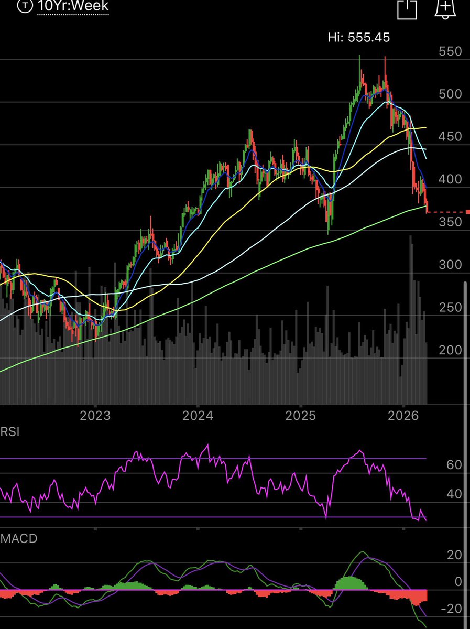Select the MACD 0 level label
The height and width of the screenshot is (629, 470).
458,582
